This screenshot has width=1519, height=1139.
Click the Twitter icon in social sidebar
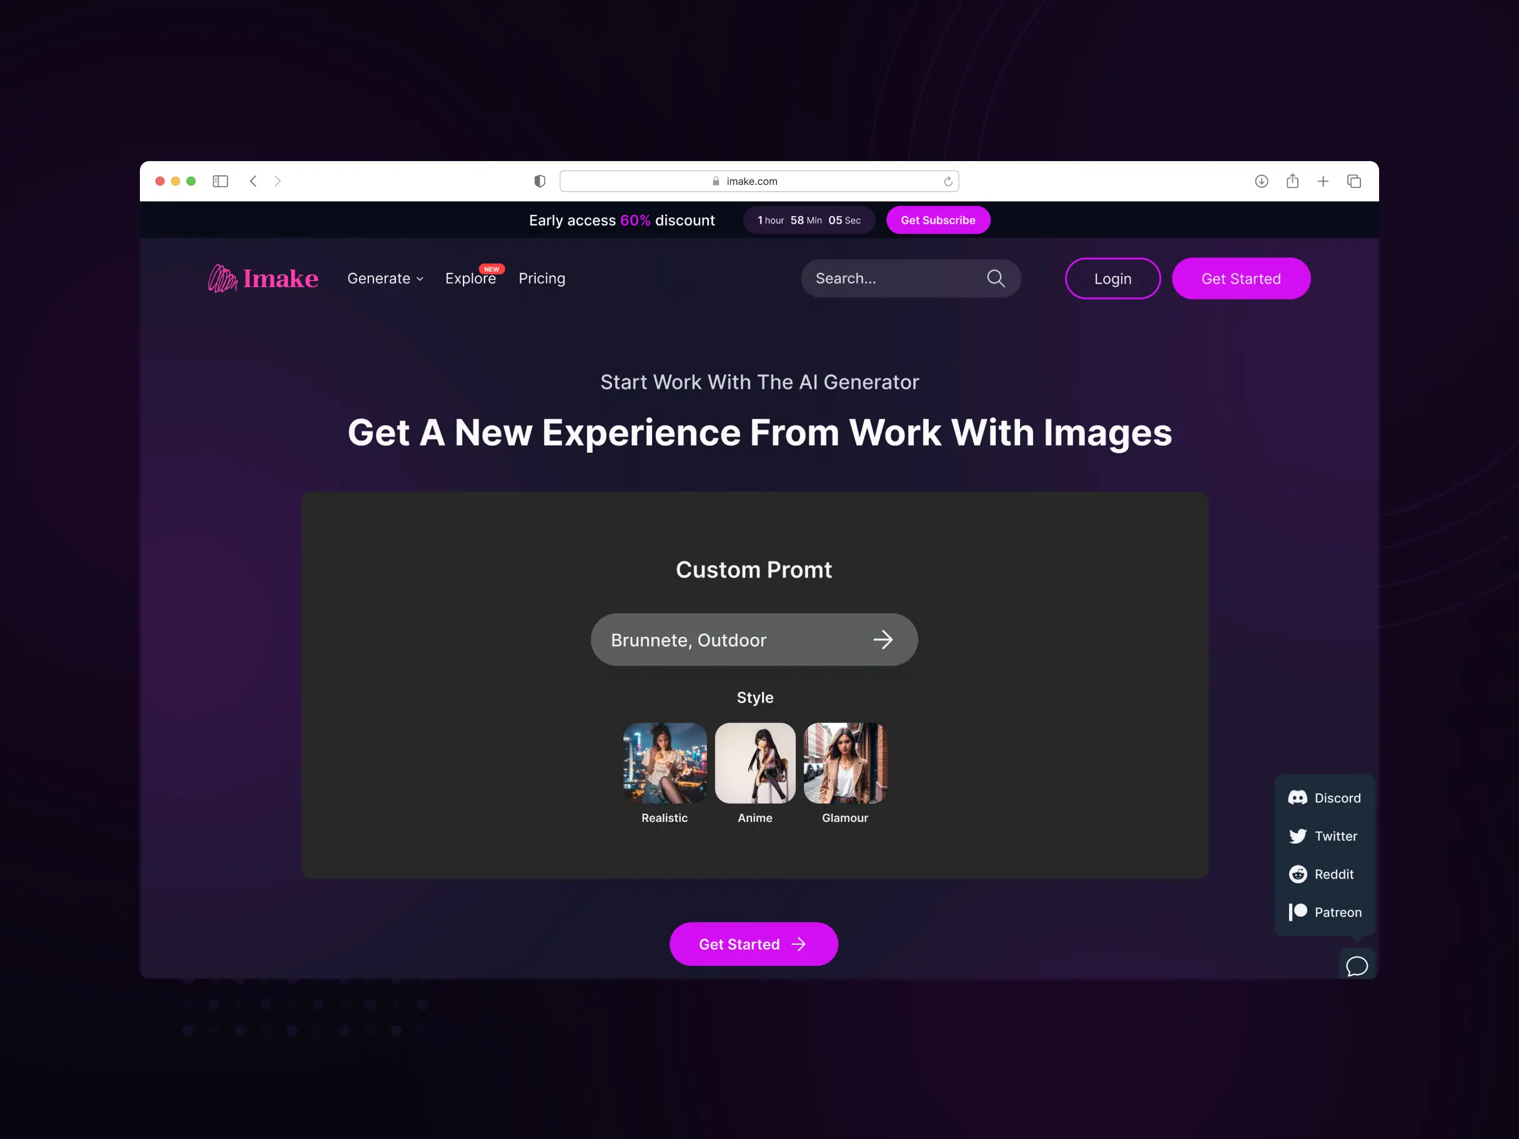[x=1299, y=836]
